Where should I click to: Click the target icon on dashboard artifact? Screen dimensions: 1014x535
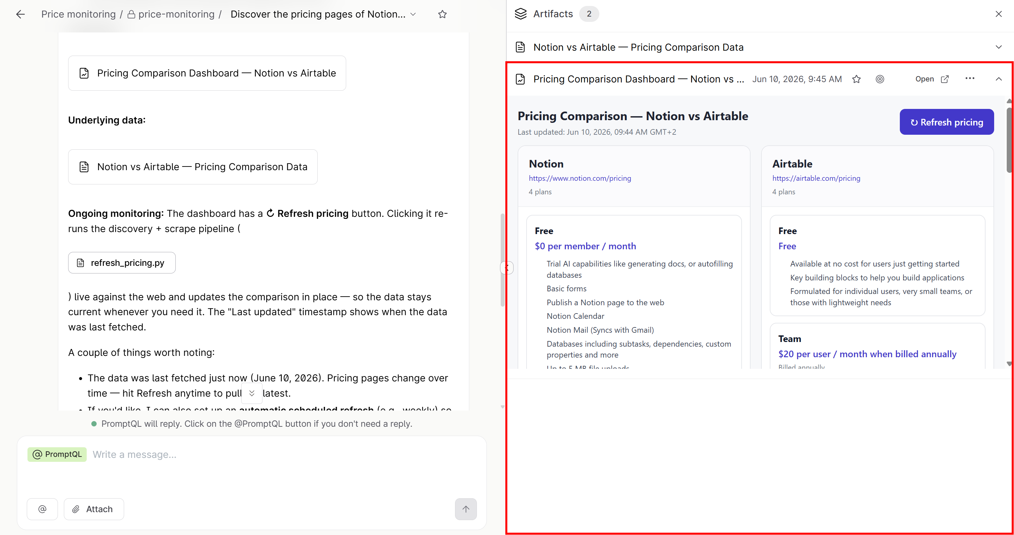click(x=880, y=79)
